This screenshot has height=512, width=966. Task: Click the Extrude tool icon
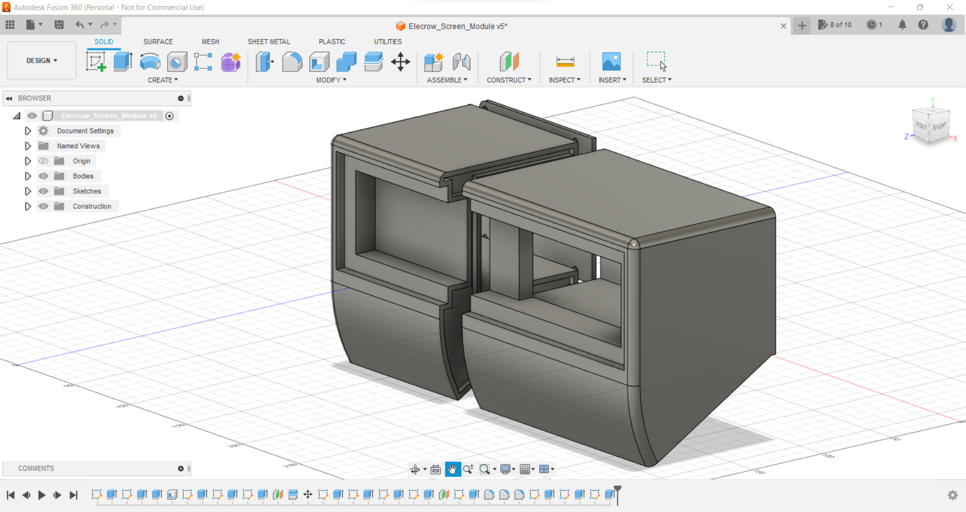[x=123, y=62]
